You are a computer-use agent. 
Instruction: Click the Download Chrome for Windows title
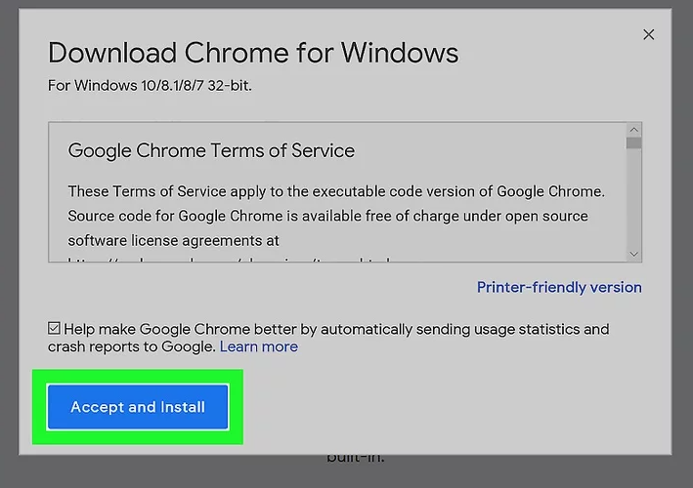click(253, 53)
